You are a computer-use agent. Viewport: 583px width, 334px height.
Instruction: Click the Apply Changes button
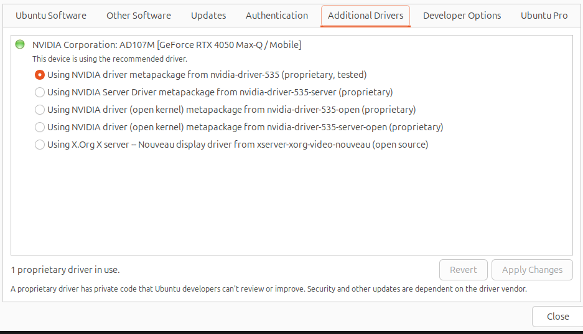532,270
